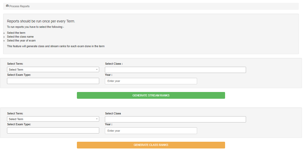The height and width of the screenshot is (150, 303).
Task: Click the Select Class label in stream ranks form
Action: click(x=114, y=64)
